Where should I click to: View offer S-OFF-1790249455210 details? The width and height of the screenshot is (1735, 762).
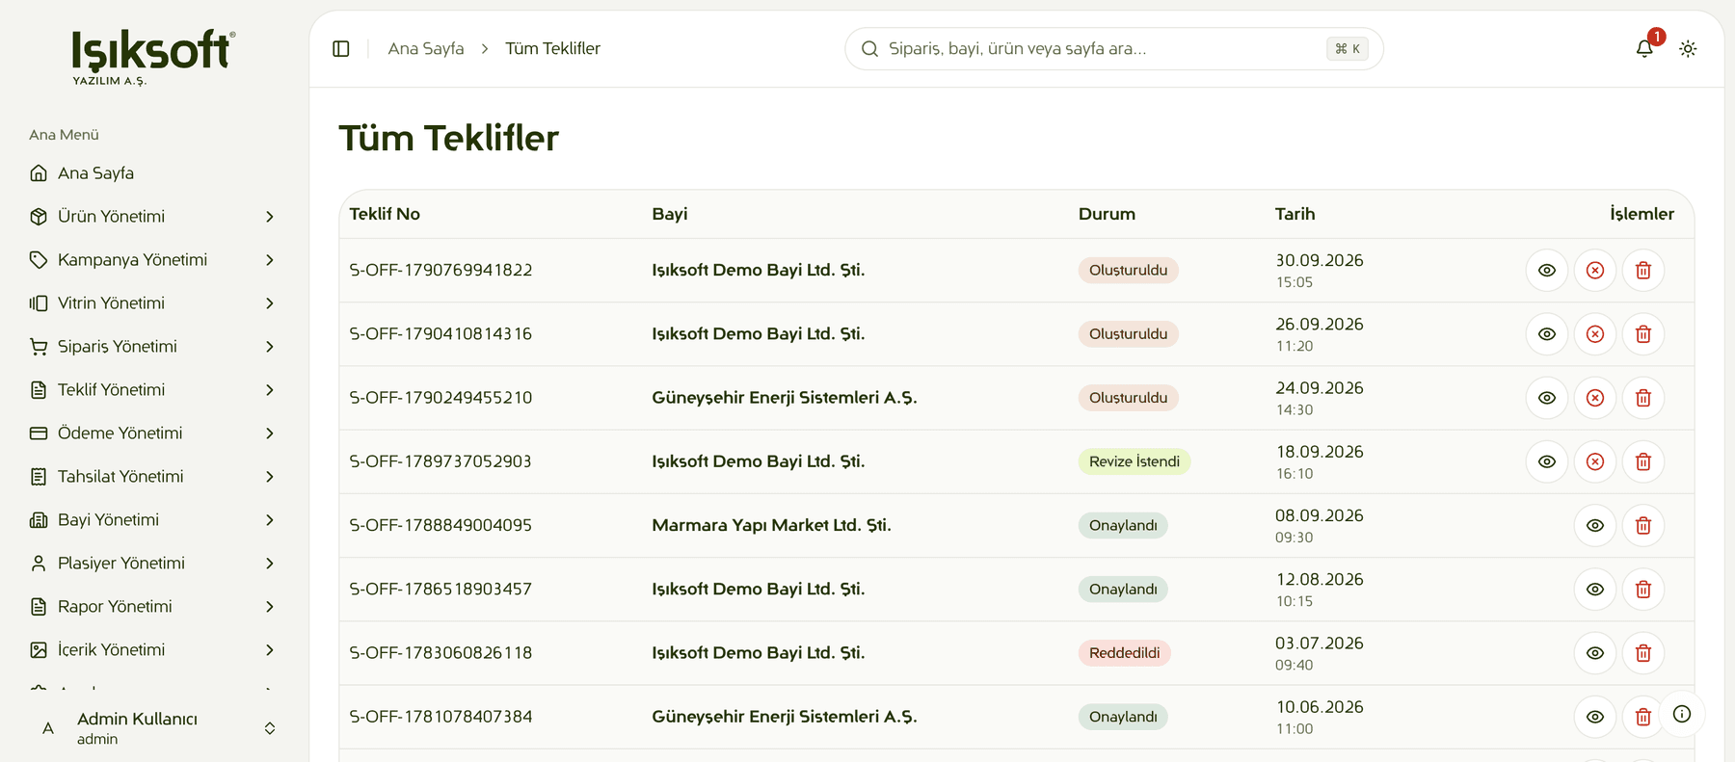[1547, 398]
